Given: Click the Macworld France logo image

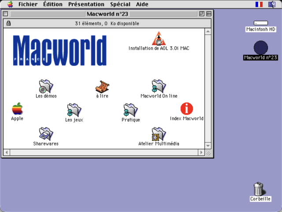Looking at the screenshot, I should coord(60,50).
